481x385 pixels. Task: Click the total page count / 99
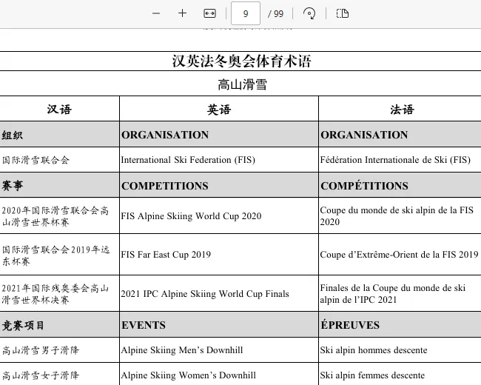click(x=275, y=14)
